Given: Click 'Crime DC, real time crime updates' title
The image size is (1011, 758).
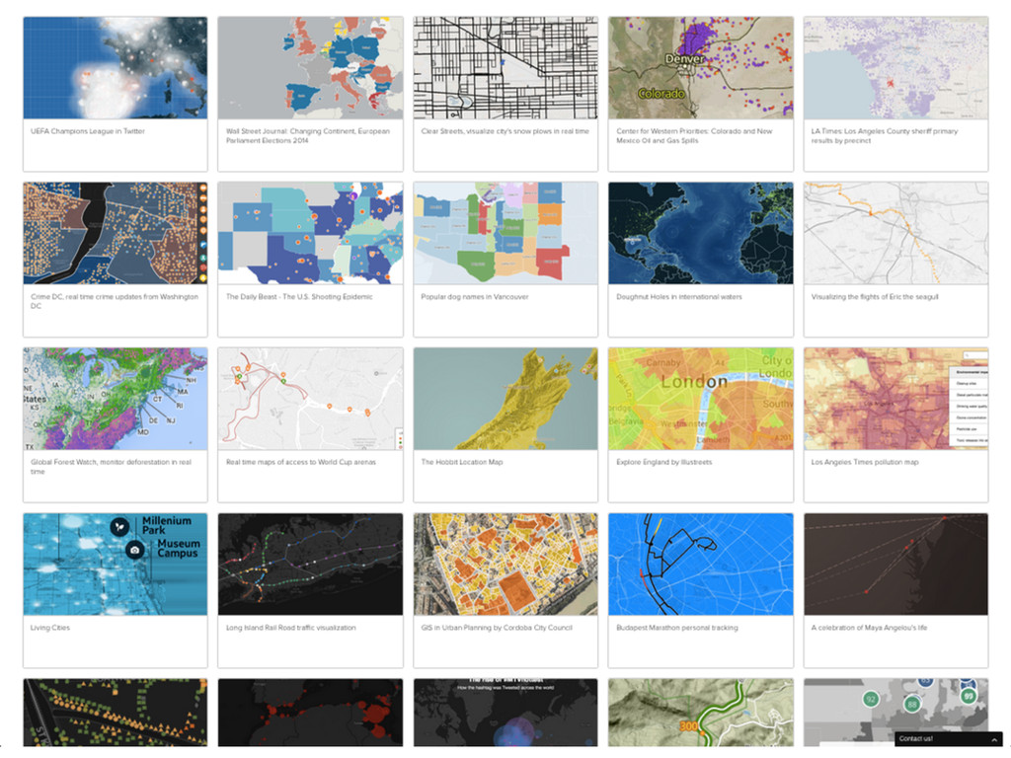Looking at the screenshot, I should click(115, 302).
